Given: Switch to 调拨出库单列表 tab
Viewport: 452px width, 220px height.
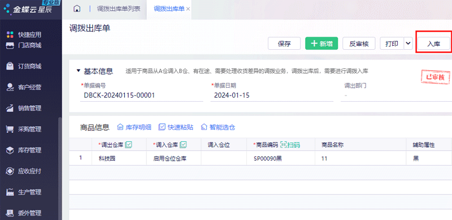Looking at the screenshot, I should coord(119,8).
